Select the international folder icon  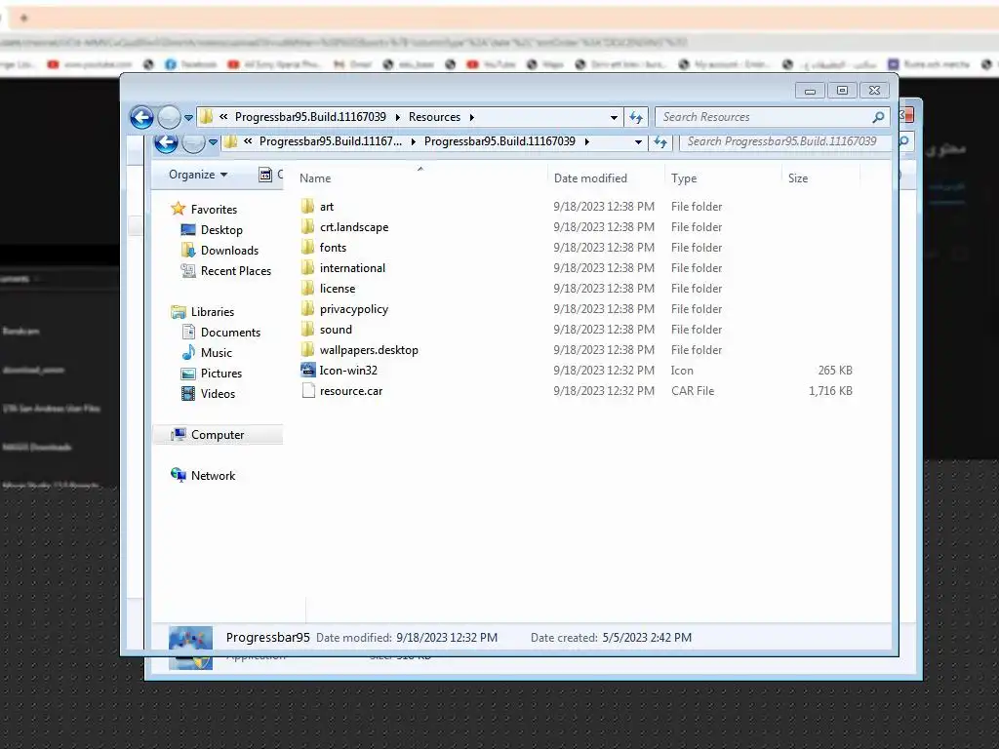point(307,267)
